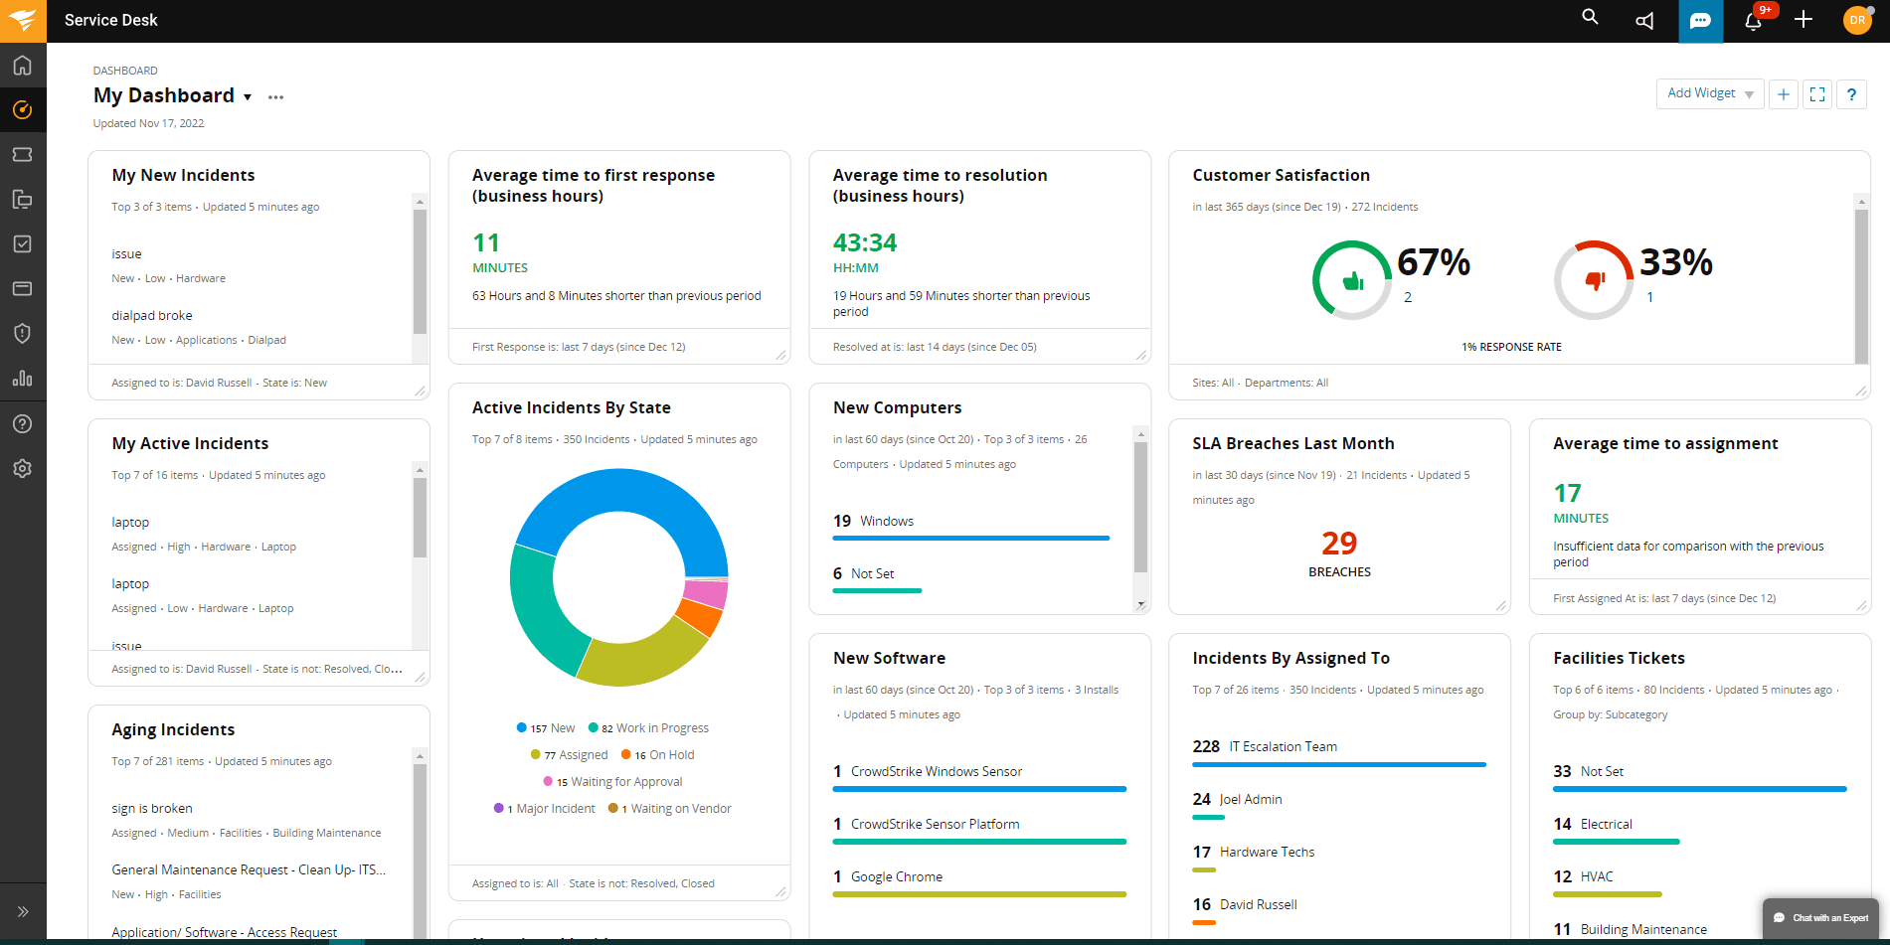Viewport: 1890px width, 945px height.
Task: Open the dashboard options ellipsis menu
Action: [x=275, y=96]
